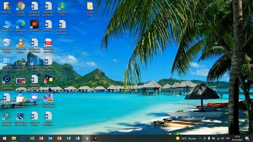253x142 pixels.
Task: Select Word document beside VLC media player
Action: pos(34,46)
